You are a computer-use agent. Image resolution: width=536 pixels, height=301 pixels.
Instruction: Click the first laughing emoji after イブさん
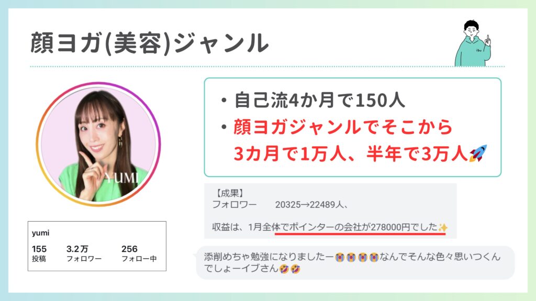[284, 269]
